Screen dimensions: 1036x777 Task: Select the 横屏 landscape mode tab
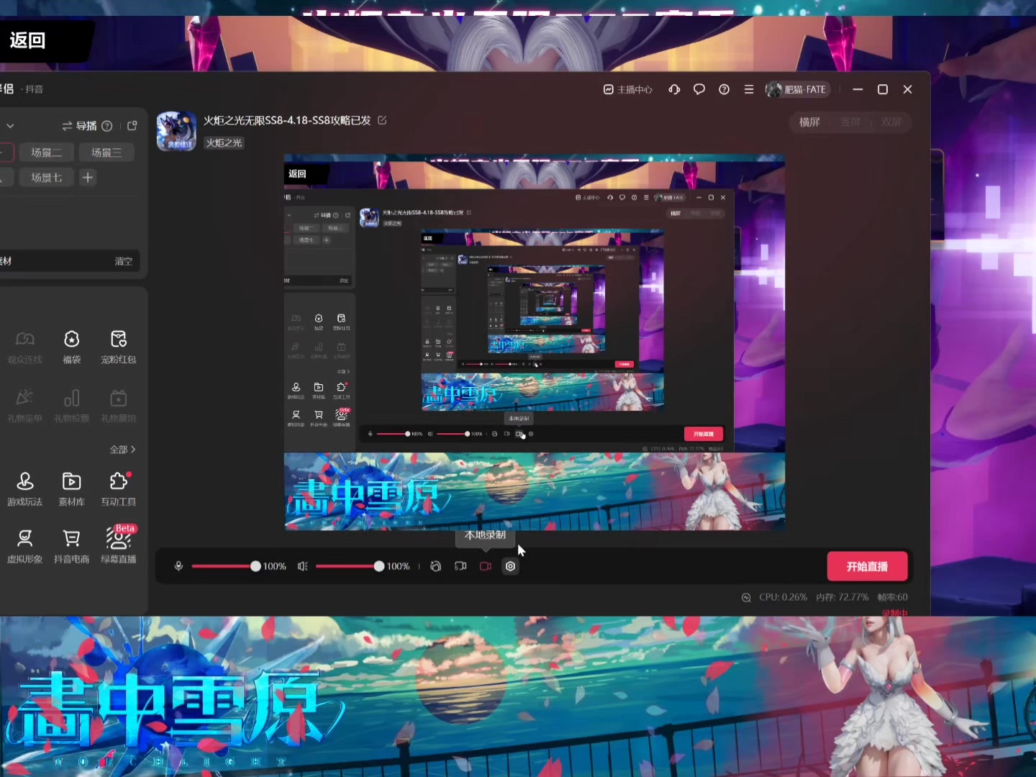pos(809,122)
